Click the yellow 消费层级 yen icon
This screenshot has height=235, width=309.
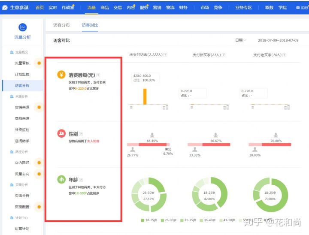61,75
